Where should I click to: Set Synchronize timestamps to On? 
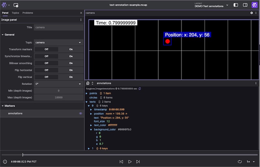71,56
